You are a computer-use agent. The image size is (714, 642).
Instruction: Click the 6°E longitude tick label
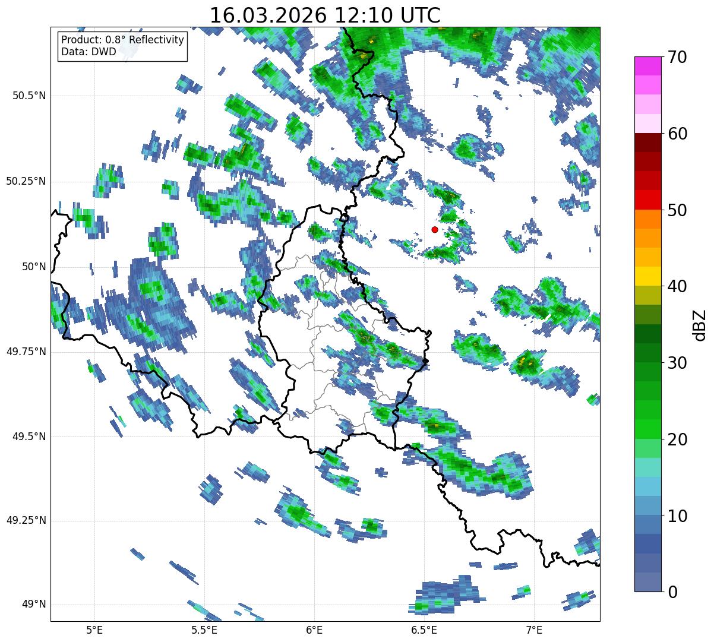(x=314, y=630)
